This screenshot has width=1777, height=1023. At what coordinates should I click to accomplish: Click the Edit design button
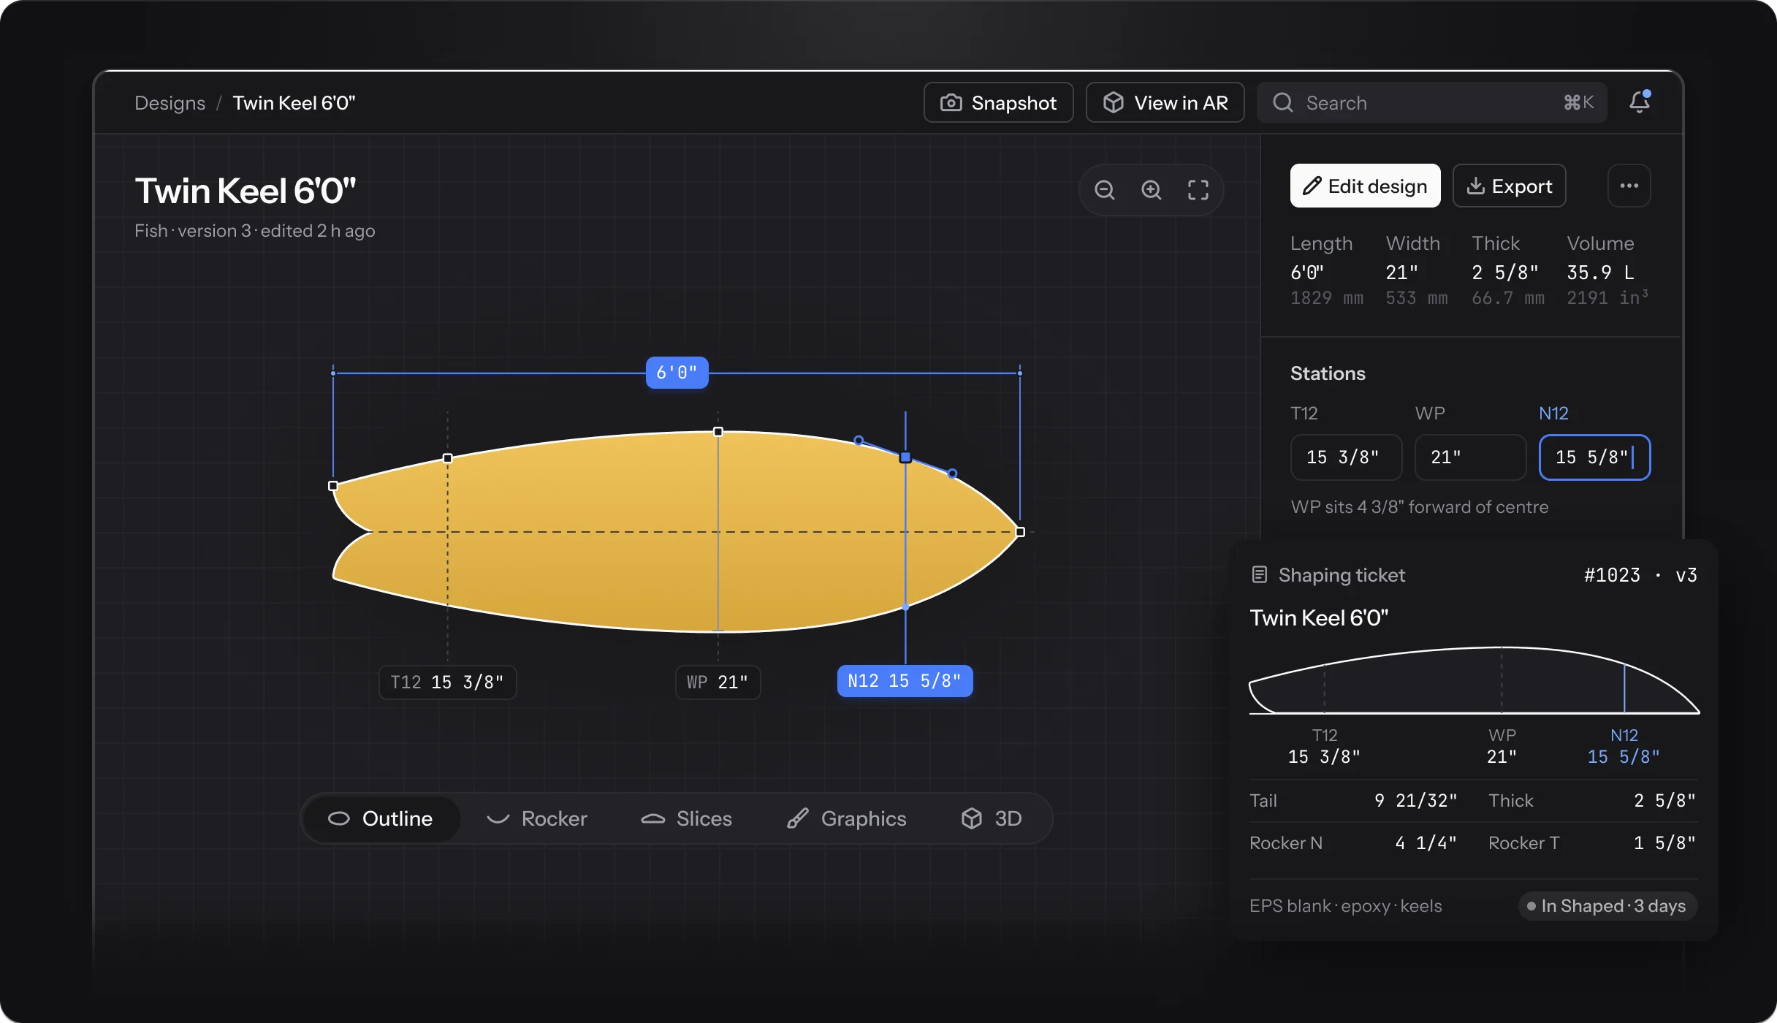pos(1365,186)
